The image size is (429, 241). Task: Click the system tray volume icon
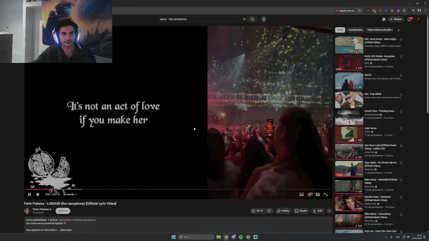[408, 237]
